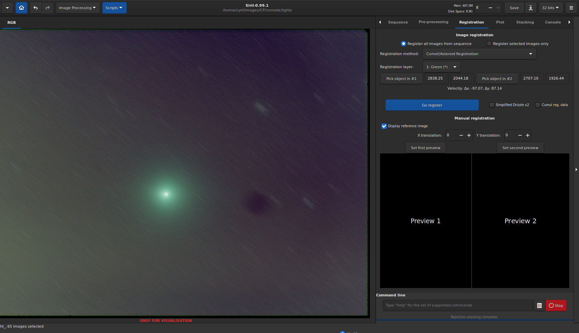The height and width of the screenshot is (333, 579).
Task: Focus the command line input field
Action: [458, 305]
